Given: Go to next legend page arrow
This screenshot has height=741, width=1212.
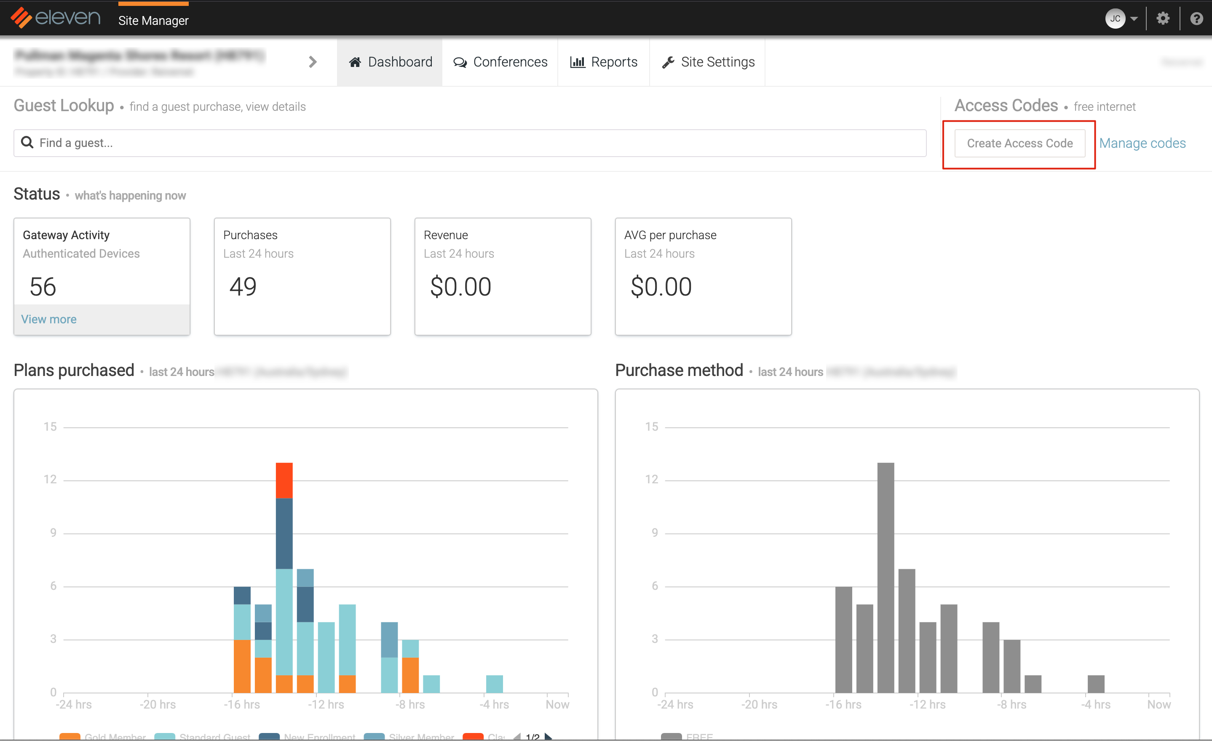Looking at the screenshot, I should coord(548,736).
